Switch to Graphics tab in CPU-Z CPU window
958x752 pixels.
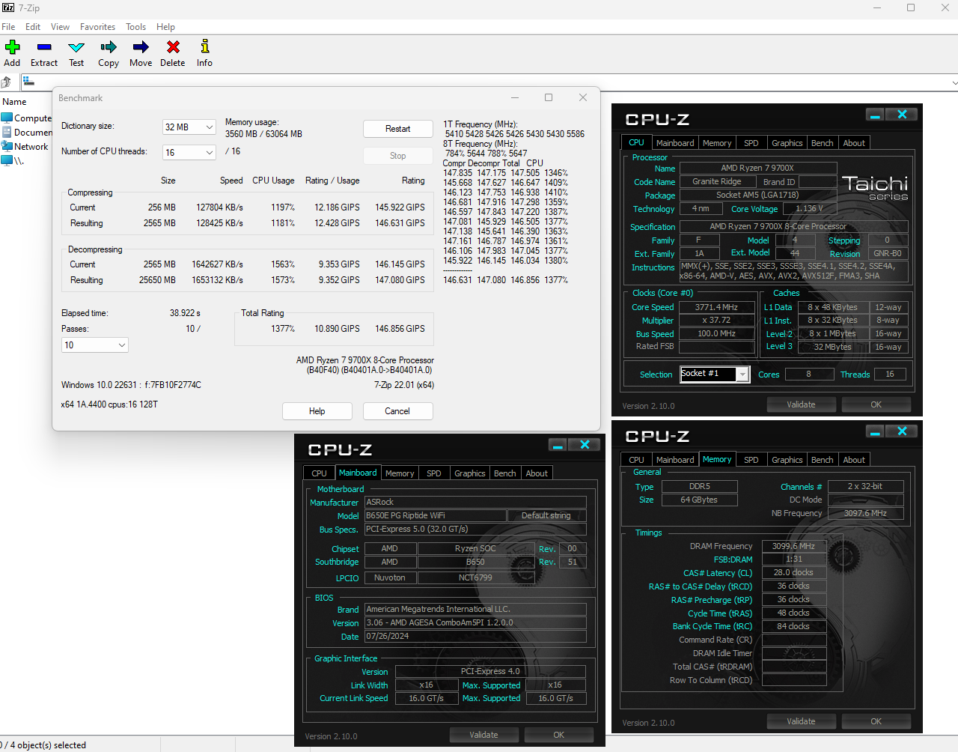(787, 143)
